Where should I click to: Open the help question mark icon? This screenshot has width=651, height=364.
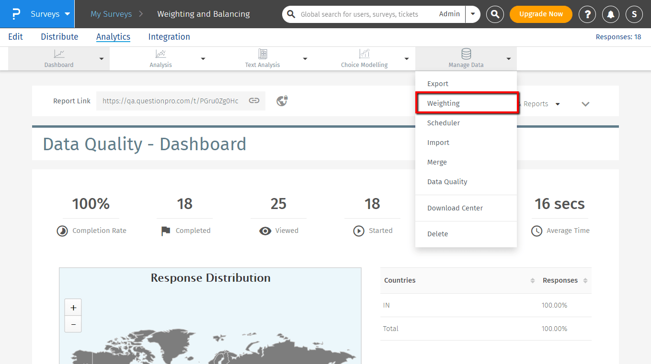point(587,14)
